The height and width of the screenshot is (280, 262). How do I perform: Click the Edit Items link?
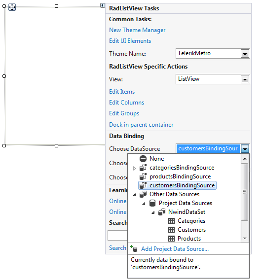click(122, 92)
